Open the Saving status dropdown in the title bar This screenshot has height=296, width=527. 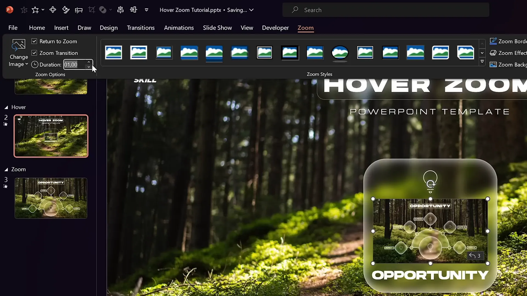click(252, 10)
